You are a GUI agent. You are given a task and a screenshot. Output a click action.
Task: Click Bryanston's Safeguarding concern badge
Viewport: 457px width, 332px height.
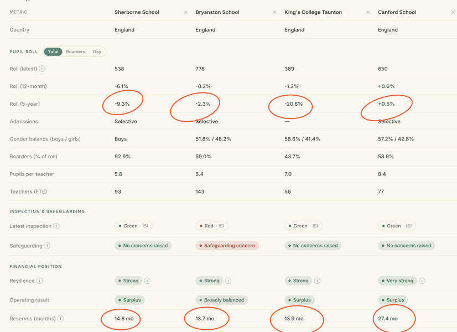coord(227,246)
